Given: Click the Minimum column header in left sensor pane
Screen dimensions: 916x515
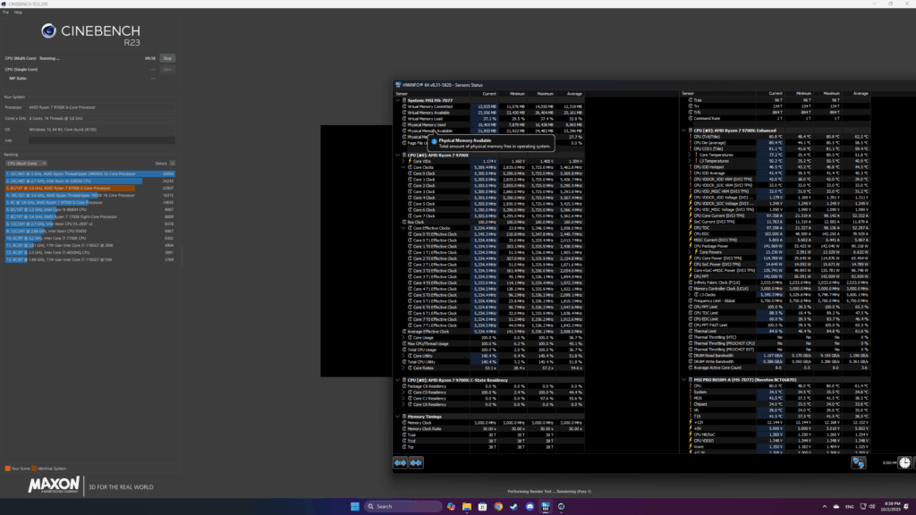Looking at the screenshot, I should pos(517,94).
